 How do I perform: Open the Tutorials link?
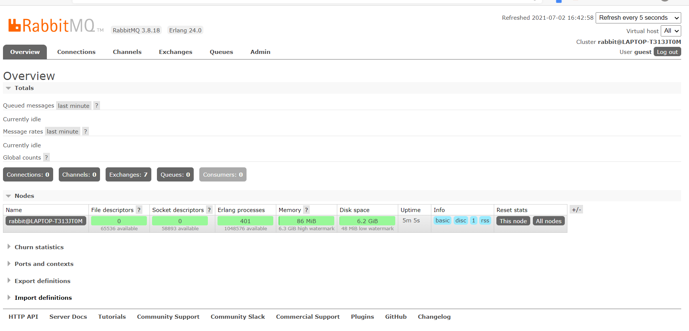112,317
